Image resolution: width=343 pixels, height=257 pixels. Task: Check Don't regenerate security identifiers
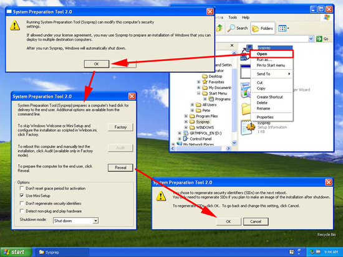pos(22,203)
